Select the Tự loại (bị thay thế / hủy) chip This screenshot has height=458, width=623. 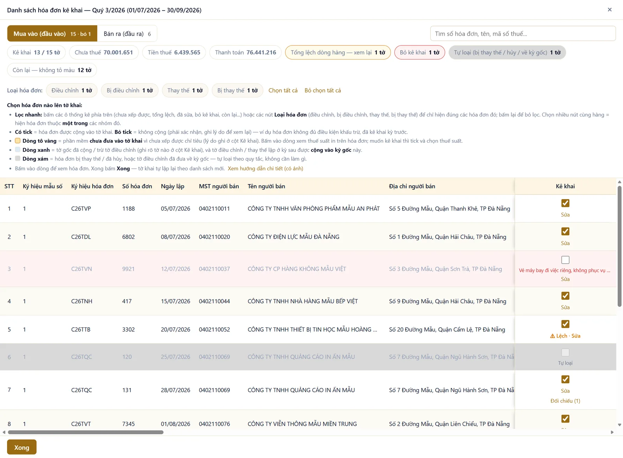[x=507, y=52]
